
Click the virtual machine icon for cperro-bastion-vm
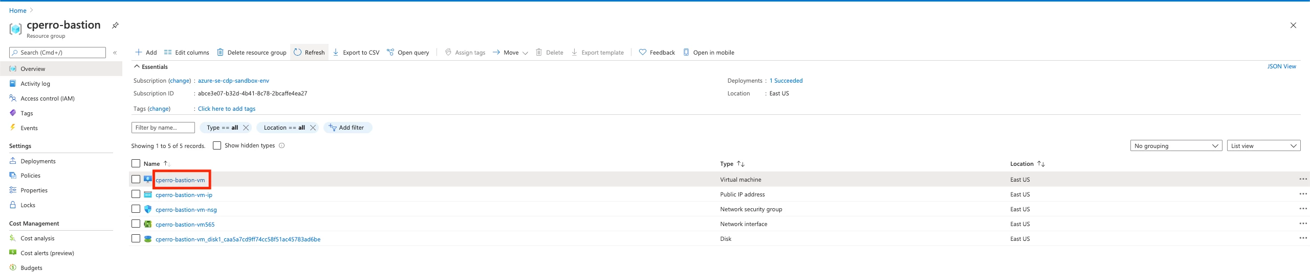tap(148, 179)
